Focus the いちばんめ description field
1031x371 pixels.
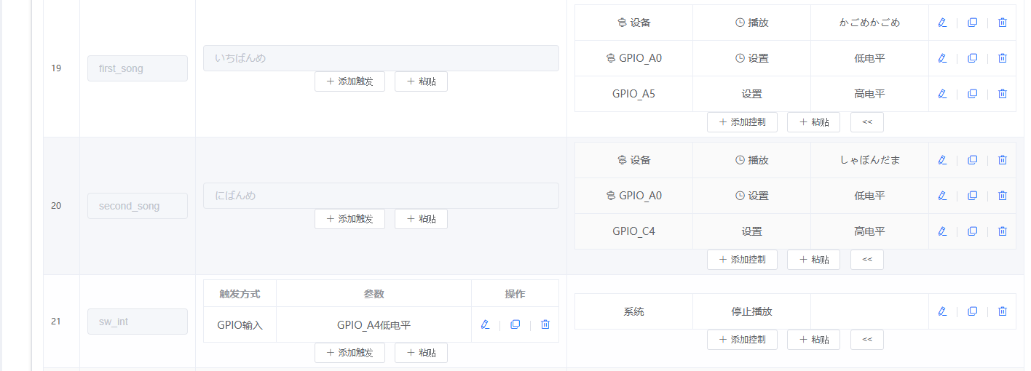pyautogui.click(x=381, y=58)
